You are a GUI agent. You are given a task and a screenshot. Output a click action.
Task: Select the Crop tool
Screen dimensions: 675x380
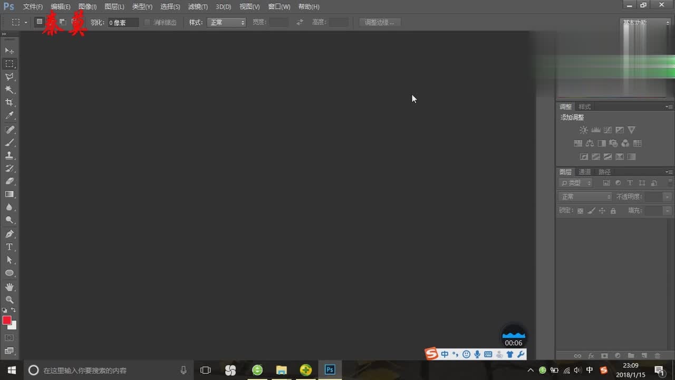click(x=9, y=102)
